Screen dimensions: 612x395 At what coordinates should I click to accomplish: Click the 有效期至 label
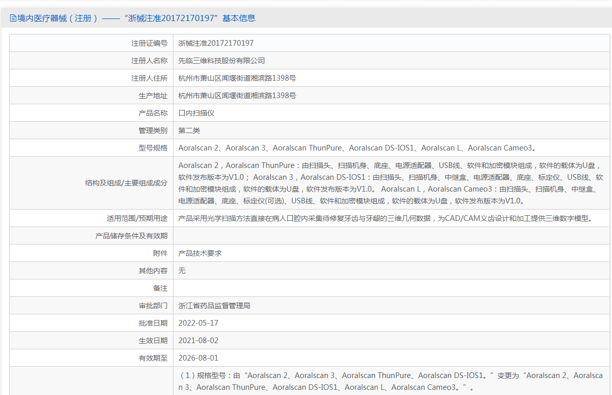click(153, 358)
